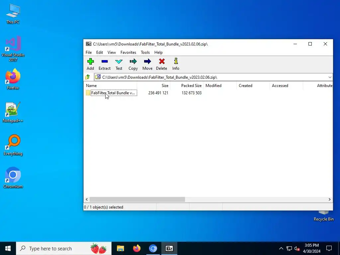Click the green Add toolbar icon
340x255 pixels.
point(90,61)
